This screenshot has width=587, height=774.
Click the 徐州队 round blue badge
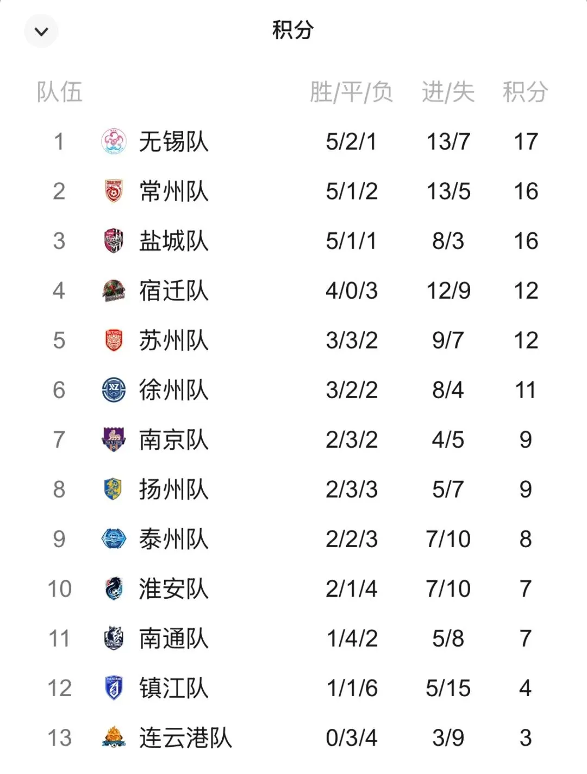[114, 390]
